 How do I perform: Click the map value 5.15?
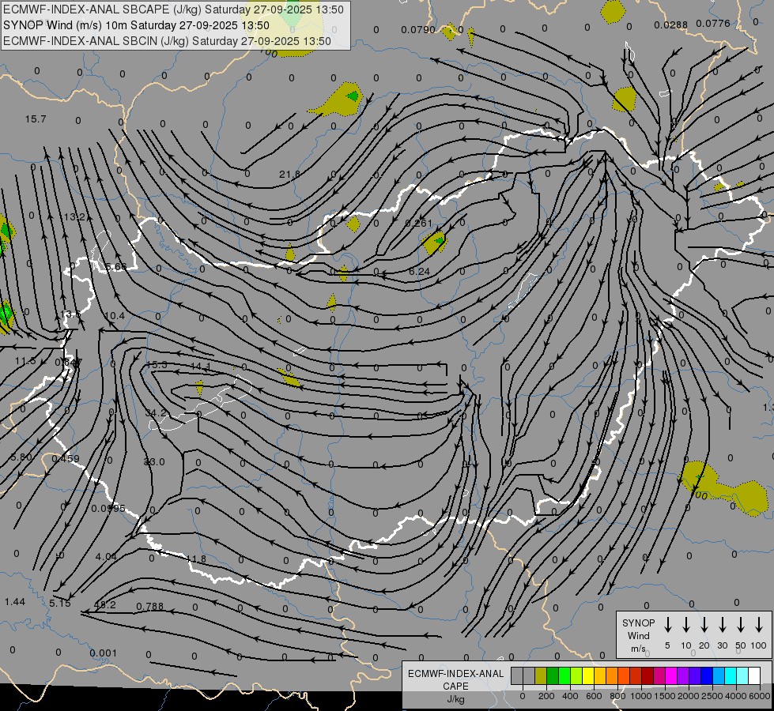(60, 603)
